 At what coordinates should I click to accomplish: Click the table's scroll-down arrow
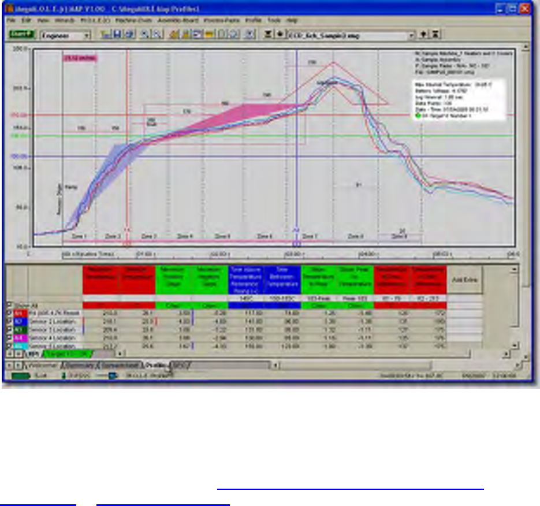[x=514, y=345]
